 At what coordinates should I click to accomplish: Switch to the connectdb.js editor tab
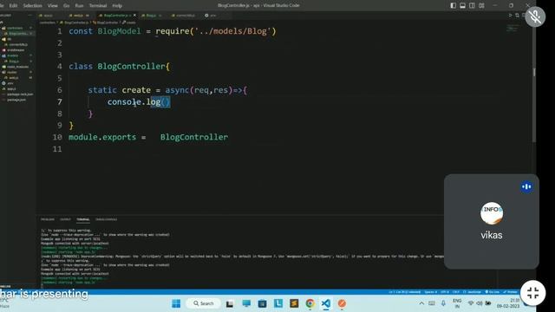point(183,16)
